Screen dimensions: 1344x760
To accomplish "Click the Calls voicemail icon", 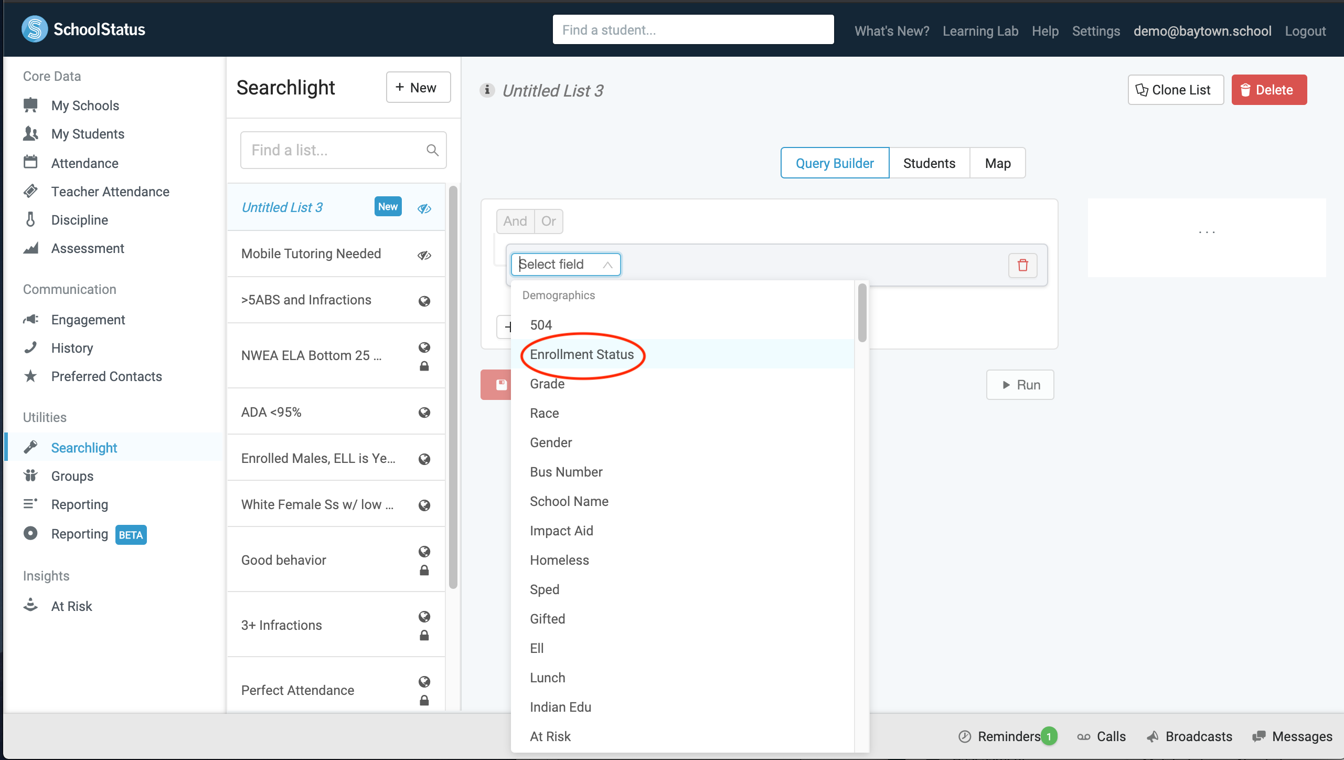I will click(1084, 737).
